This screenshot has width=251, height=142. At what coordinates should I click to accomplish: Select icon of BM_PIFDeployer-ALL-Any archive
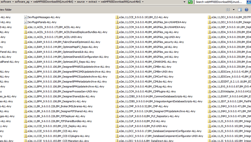25,116
